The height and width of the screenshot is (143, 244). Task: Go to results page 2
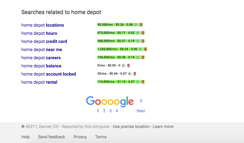point(104,111)
